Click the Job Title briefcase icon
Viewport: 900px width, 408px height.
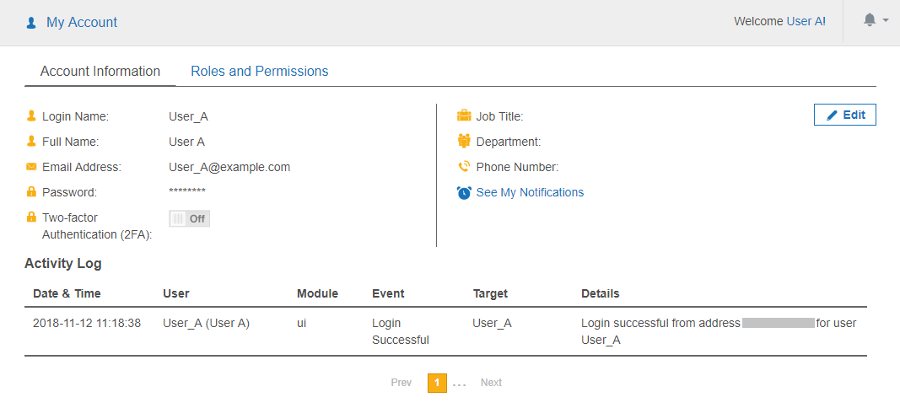click(464, 116)
